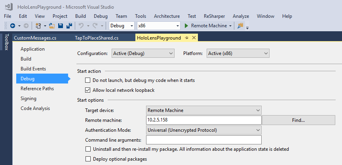
Task: Open the Window menu
Action: point(266,16)
